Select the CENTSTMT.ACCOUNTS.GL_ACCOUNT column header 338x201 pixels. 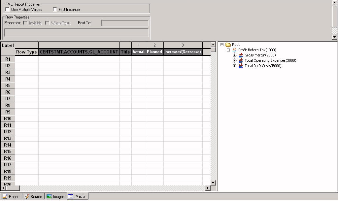79,52
